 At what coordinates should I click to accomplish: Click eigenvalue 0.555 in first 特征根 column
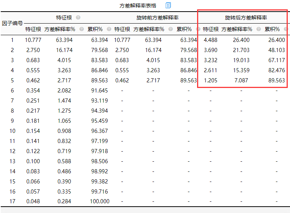pyautogui.click(x=33, y=70)
